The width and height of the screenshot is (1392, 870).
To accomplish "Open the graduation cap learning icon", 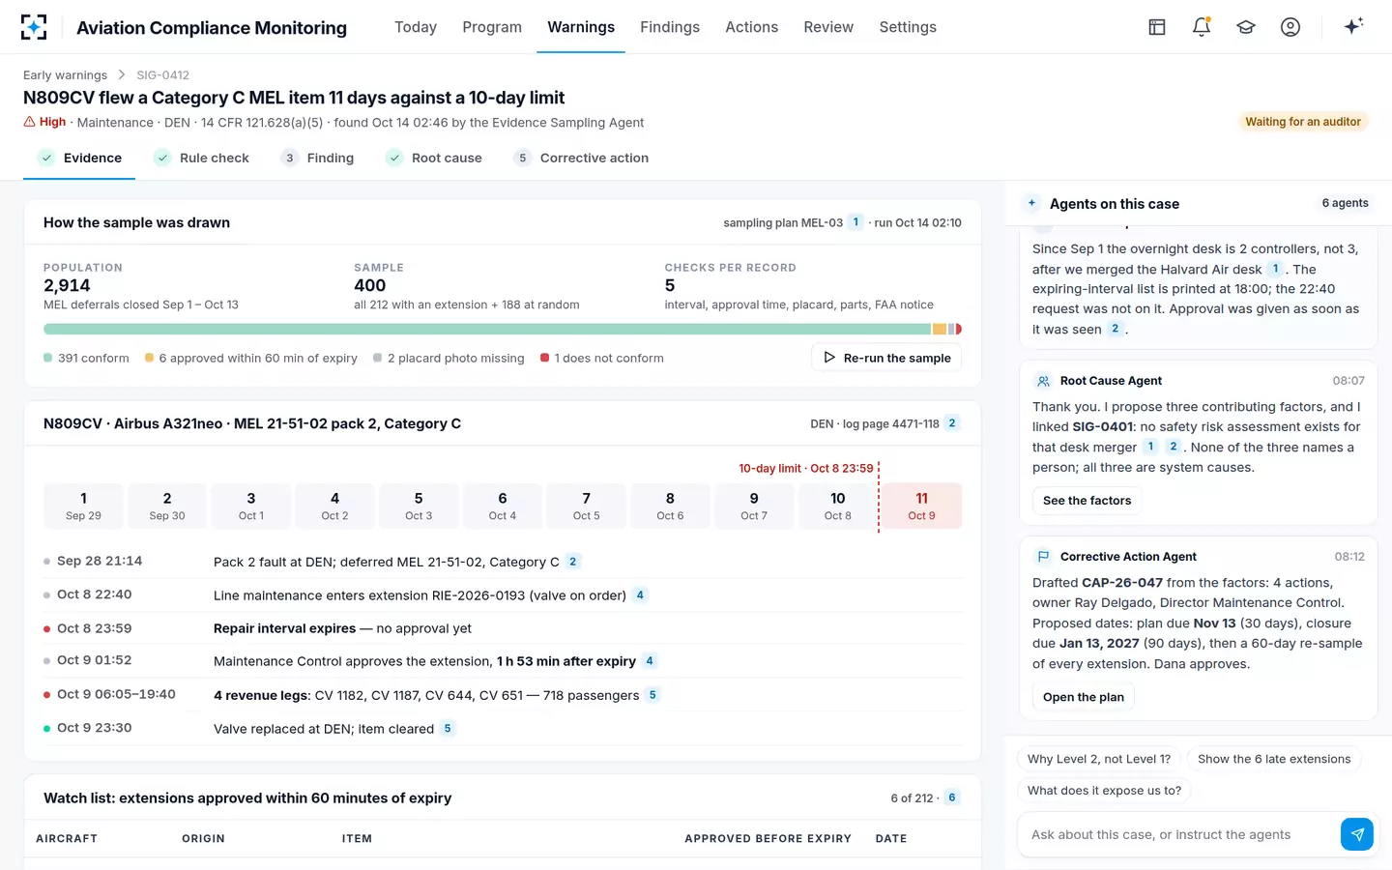I will click(x=1246, y=27).
